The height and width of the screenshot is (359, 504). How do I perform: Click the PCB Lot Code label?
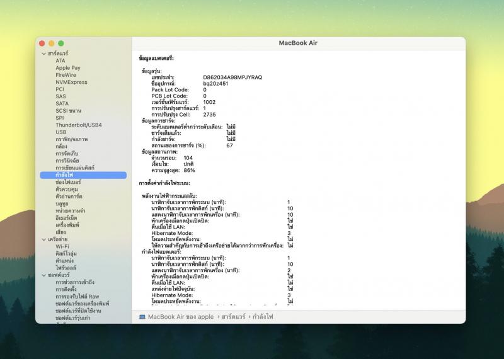169,96
